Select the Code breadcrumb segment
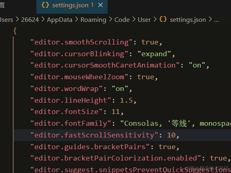Viewport: 231px width, 173px height. [122, 20]
